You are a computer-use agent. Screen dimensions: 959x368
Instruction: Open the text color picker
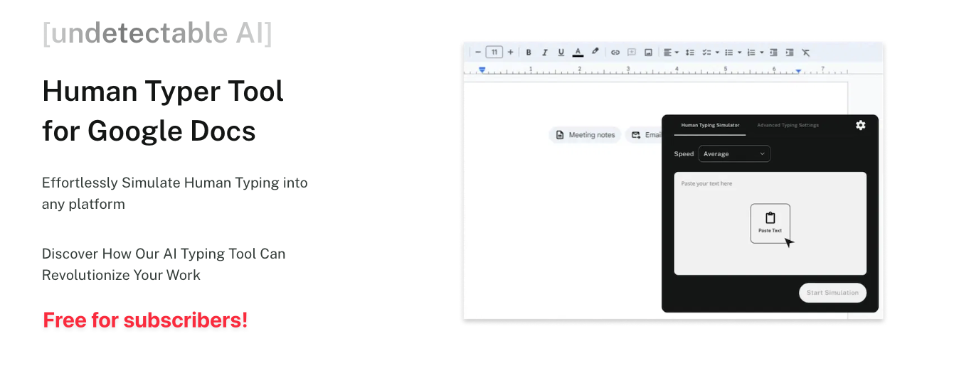tap(578, 53)
